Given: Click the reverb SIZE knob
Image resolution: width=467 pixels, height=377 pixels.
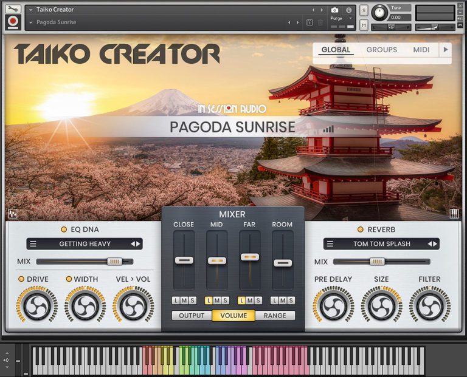Looking at the screenshot, I should coord(381,305).
